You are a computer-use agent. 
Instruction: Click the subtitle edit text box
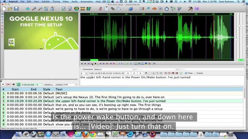point(162,81)
